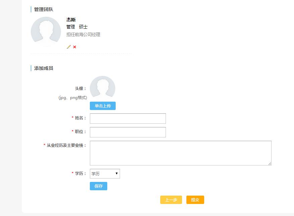Image resolution: width=294 pixels, height=216 pixels.
Task: Focus the 职位 input field
Action: pos(128,132)
